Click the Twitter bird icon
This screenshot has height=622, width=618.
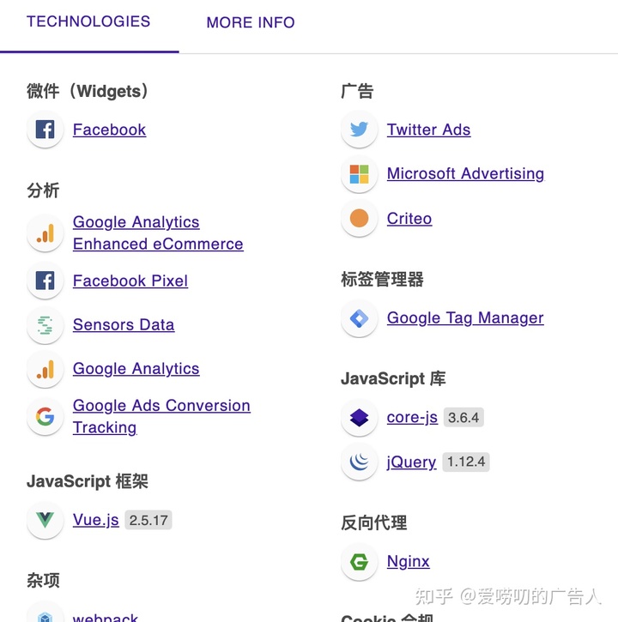tap(359, 130)
